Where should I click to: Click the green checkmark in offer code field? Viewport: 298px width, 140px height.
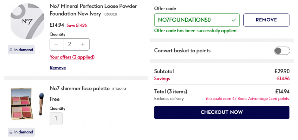click(234, 20)
